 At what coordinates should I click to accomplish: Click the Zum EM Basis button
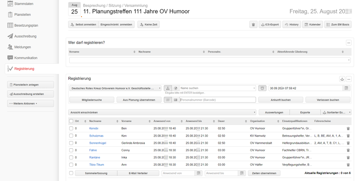(338, 24)
